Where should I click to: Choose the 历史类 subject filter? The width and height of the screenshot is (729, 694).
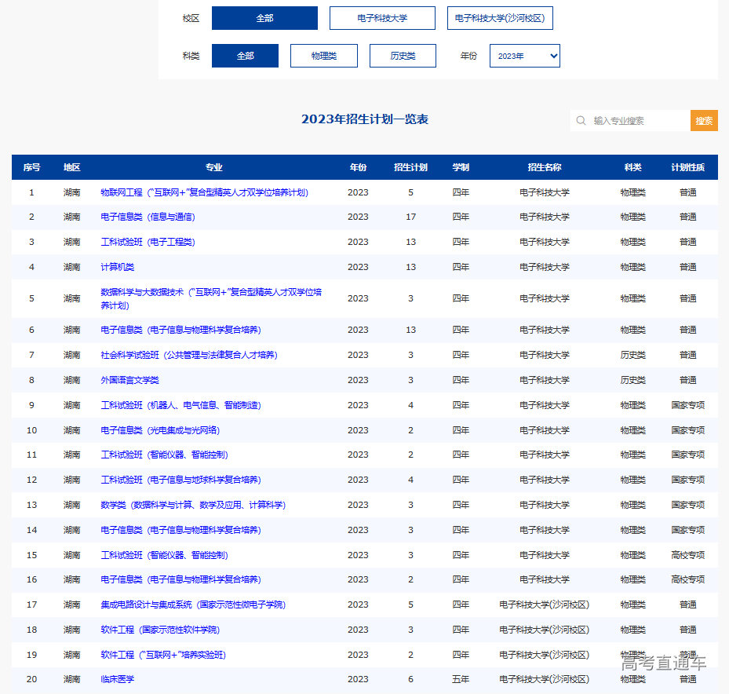click(403, 56)
